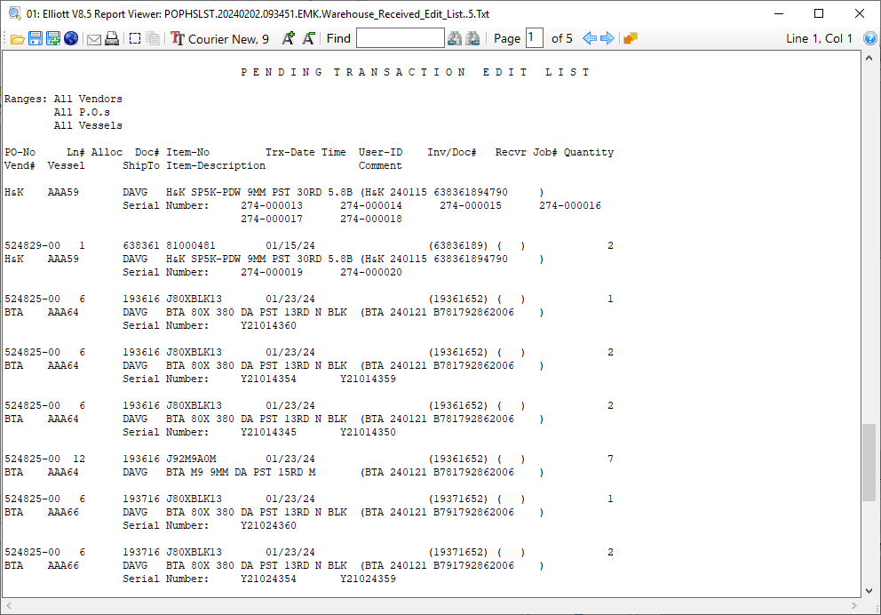Click serial number 274-000020

[371, 272]
